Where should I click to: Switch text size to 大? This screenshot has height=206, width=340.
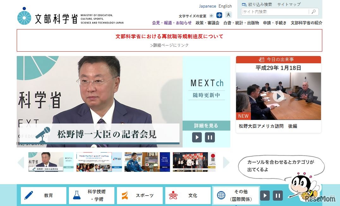pos(228,15)
